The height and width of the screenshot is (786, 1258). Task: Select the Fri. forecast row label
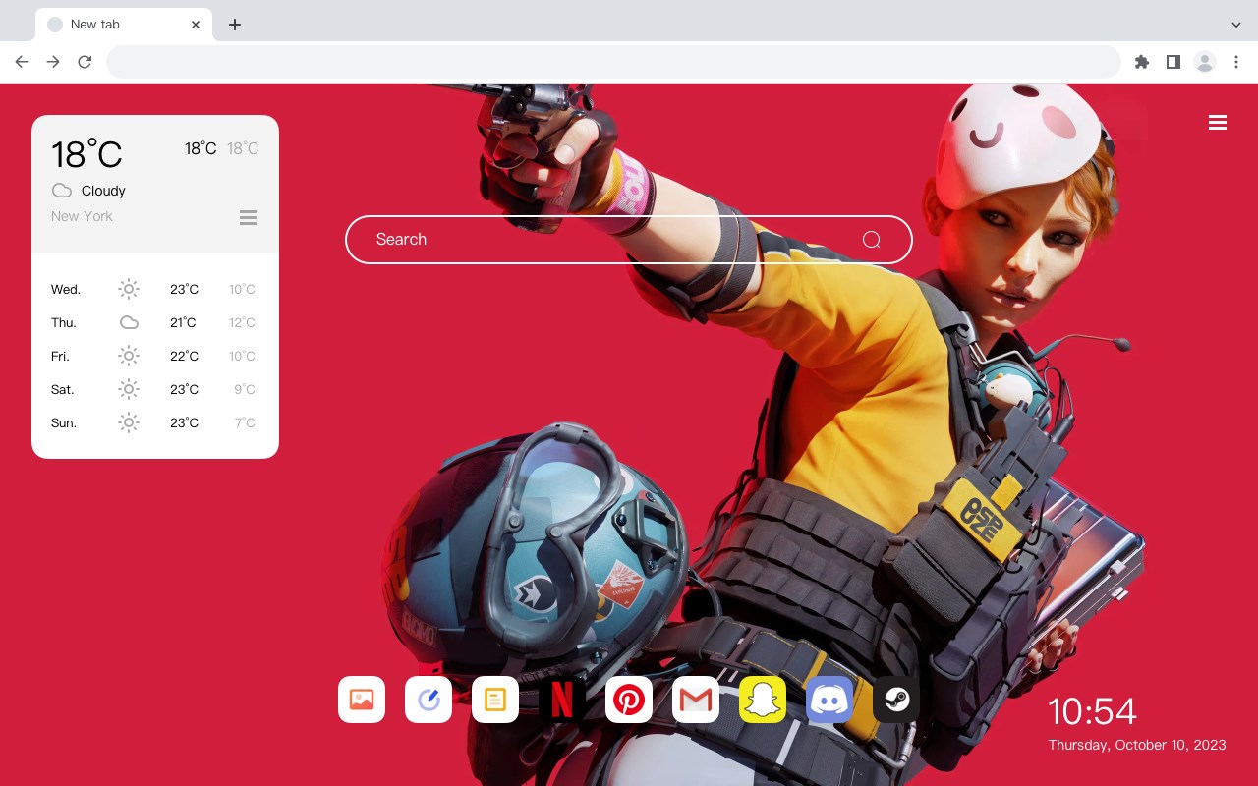pos(60,357)
